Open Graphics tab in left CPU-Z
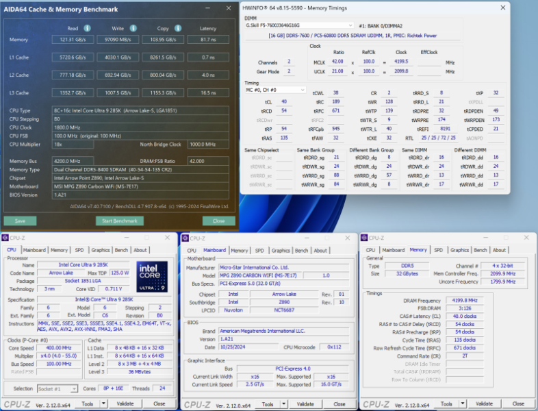Screen dimensions: 538x411 click(x=100, y=250)
